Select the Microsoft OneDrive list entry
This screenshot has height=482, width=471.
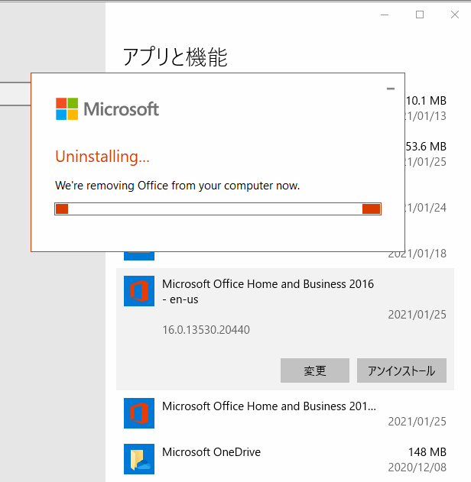[285, 459]
